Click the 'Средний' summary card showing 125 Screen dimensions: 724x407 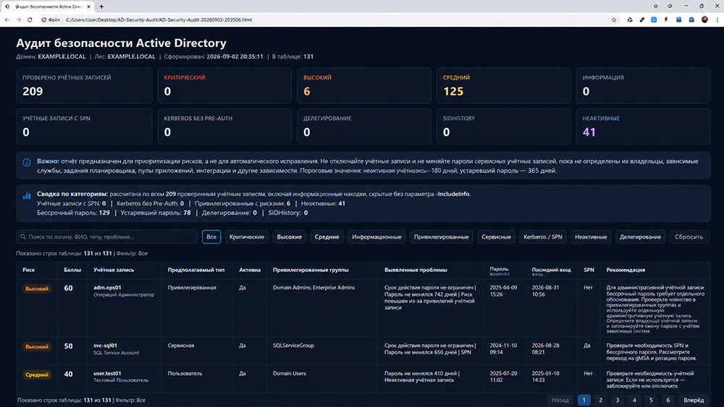503,86
